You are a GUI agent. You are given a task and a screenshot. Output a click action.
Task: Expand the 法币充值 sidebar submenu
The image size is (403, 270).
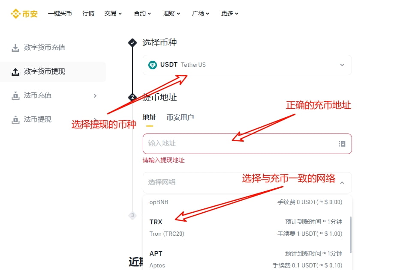(x=95, y=96)
